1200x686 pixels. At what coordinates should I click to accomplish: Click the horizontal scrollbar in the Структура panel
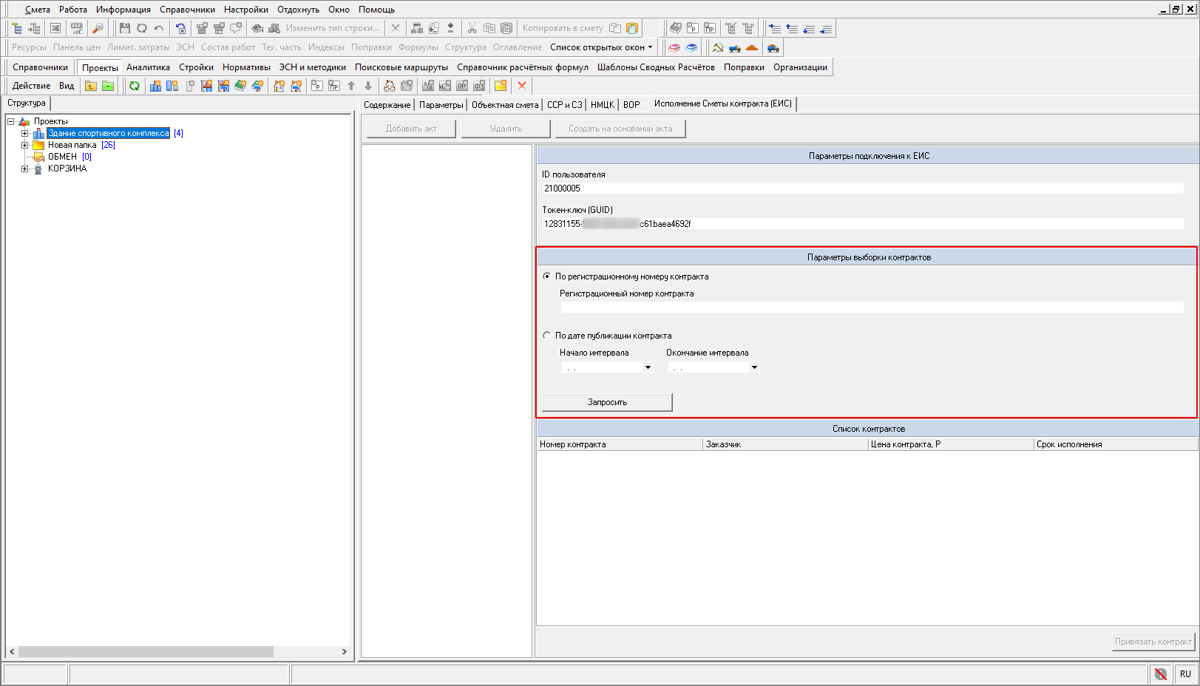coord(146,651)
